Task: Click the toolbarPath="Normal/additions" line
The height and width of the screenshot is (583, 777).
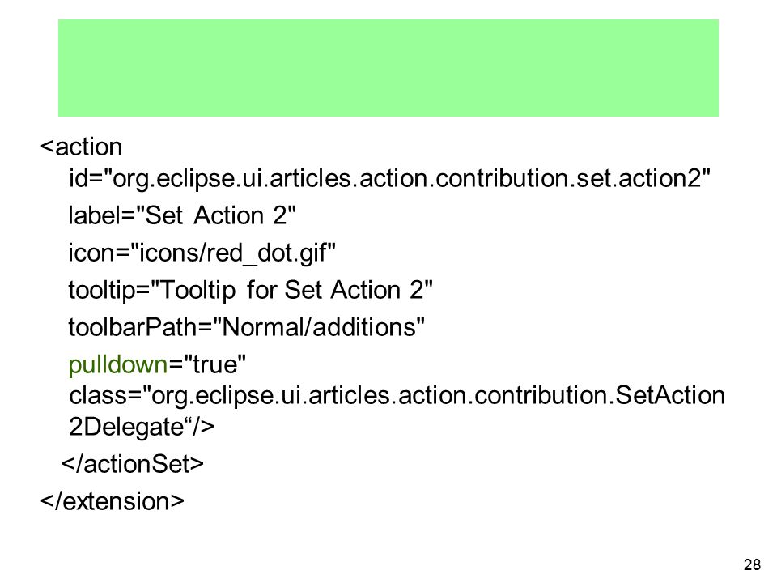Action: point(246,327)
